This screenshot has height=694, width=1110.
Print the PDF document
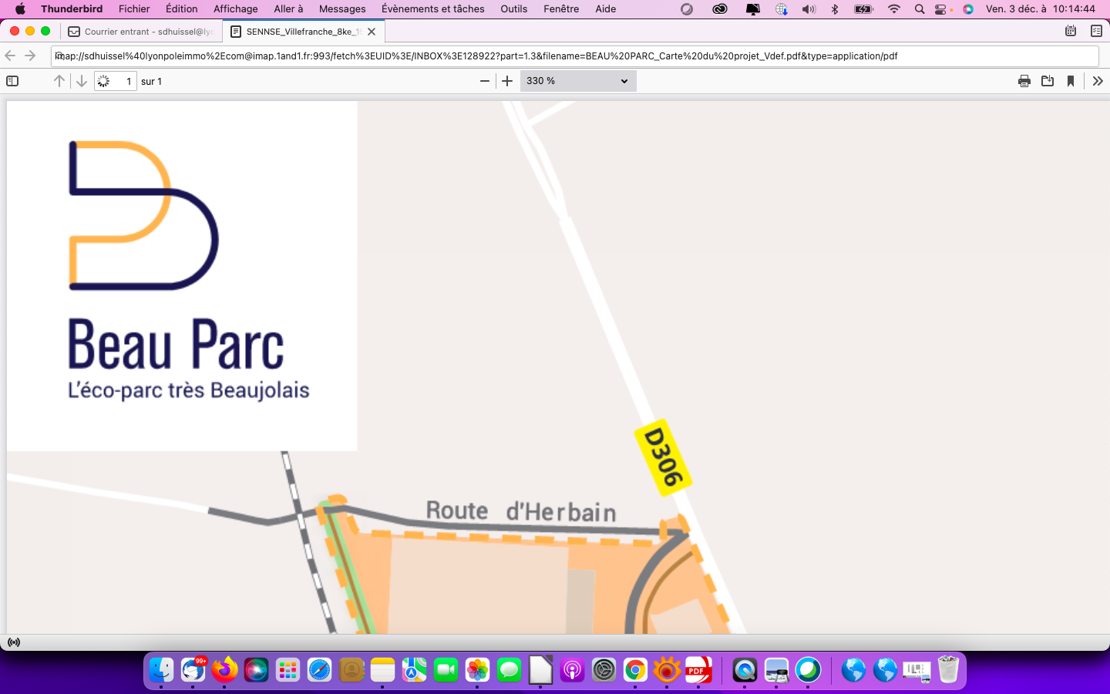click(1024, 81)
